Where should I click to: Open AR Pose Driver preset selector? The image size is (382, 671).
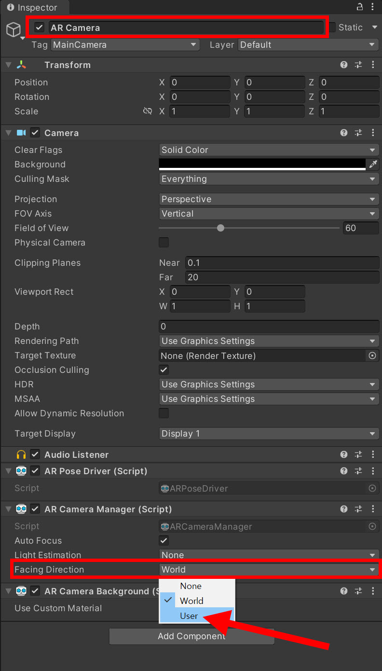(x=358, y=471)
